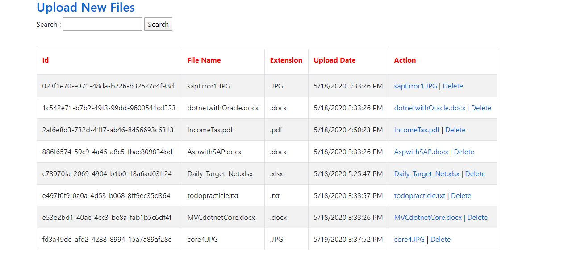Open the dotnetwithOracle.docx download link
Screen dimensions: 585x261
tap(430, 108)
